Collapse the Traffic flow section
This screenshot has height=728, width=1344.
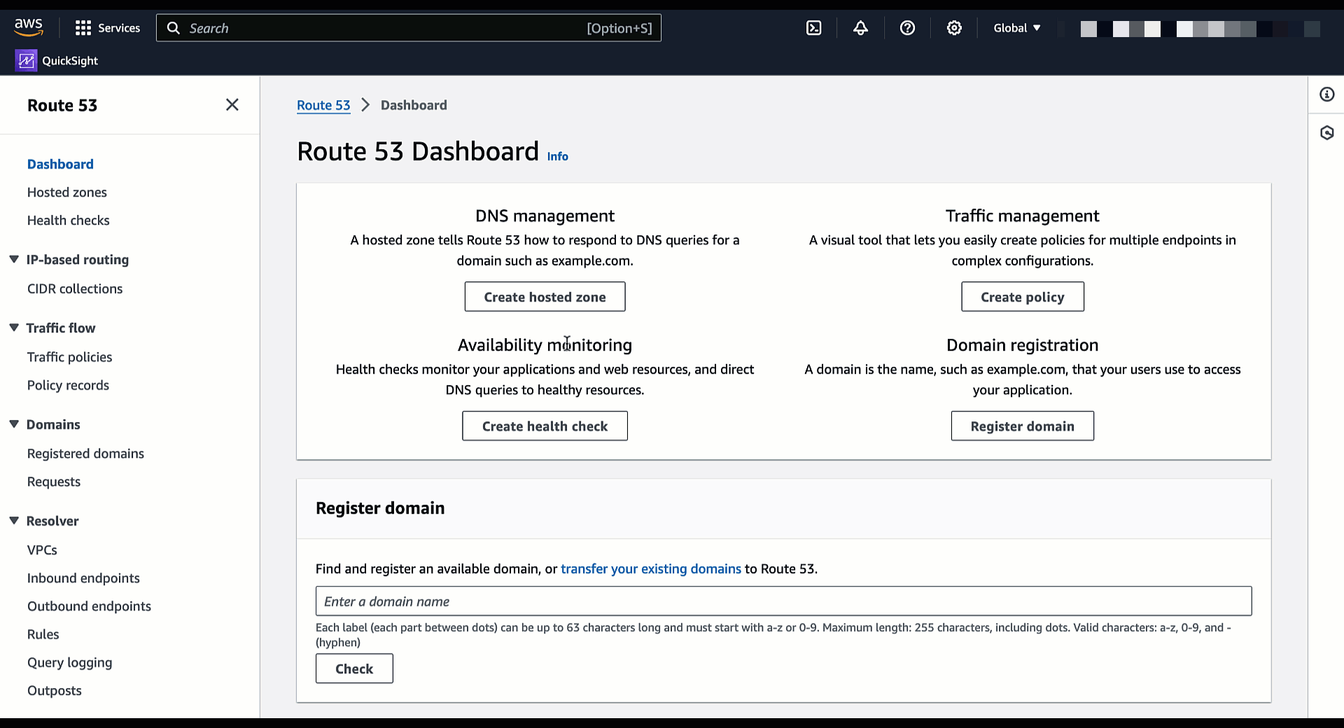click(14, 328)
